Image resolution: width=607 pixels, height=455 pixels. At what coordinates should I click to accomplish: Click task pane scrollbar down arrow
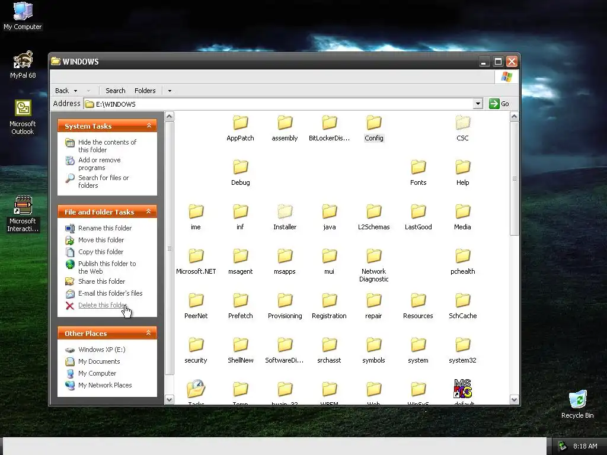pyautogui.click(x=169, y=400)
